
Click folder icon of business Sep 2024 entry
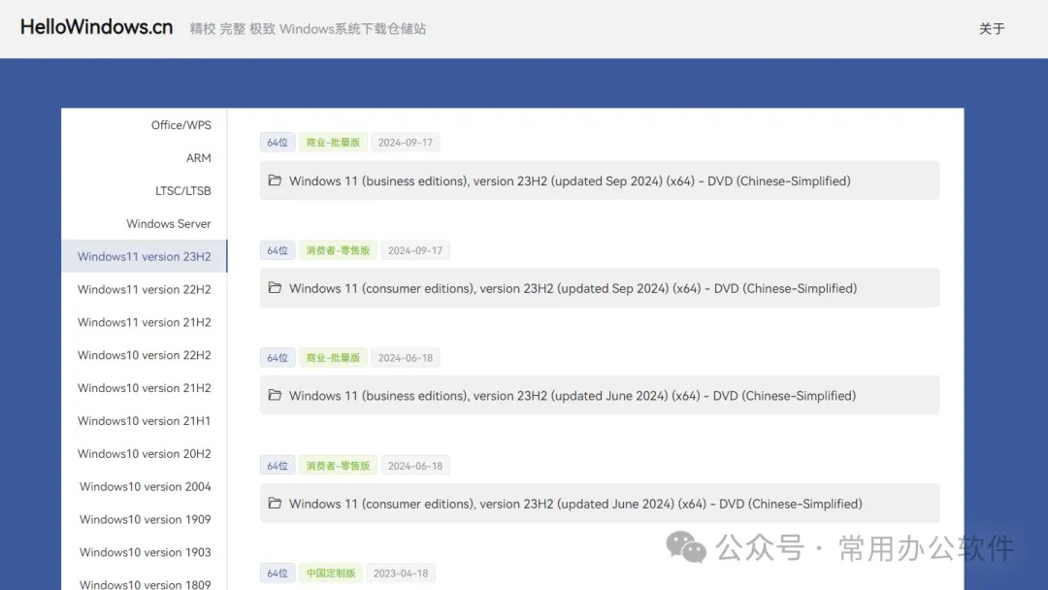(275, 180)
